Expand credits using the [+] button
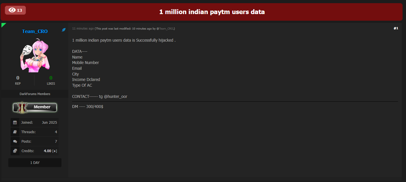406x182 pixels. click(55, 151)
